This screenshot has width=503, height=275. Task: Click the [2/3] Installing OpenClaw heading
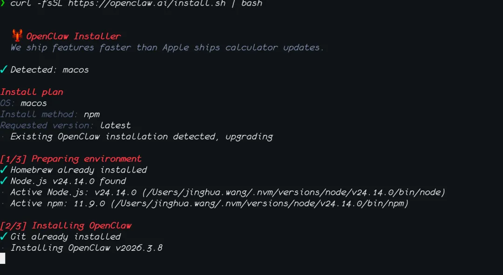(66, 226)
